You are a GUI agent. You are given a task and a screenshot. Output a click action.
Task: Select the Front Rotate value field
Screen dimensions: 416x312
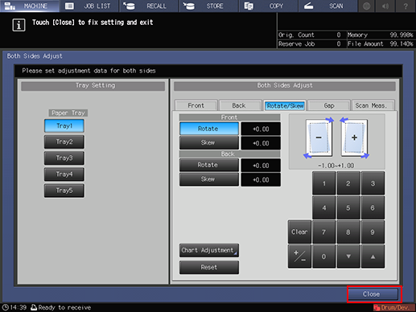point(261,129)
